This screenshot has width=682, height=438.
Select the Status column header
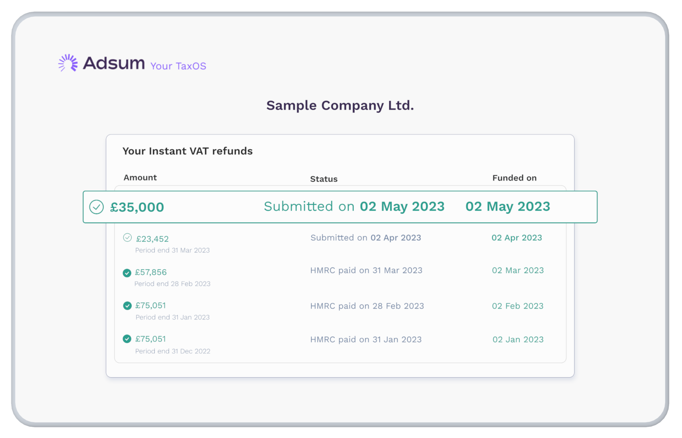click(x=324, y=179)
